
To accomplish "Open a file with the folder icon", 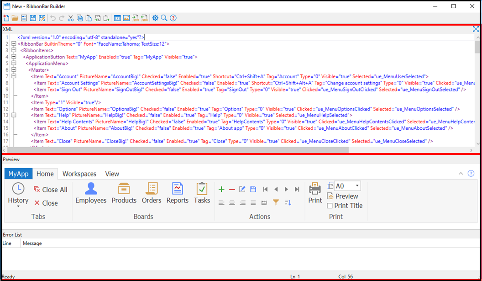I will [15, 18].
